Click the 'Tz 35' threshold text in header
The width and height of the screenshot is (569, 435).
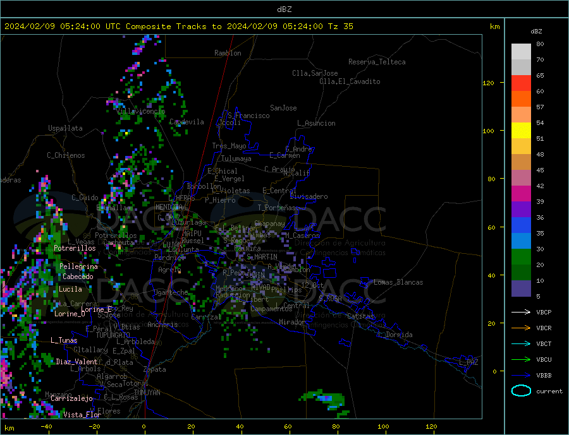point(341,27)
